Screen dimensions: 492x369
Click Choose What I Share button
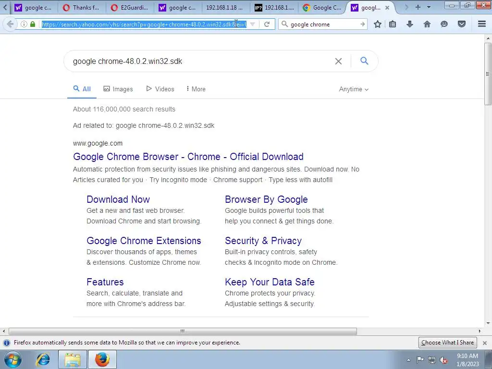point(447,343)
